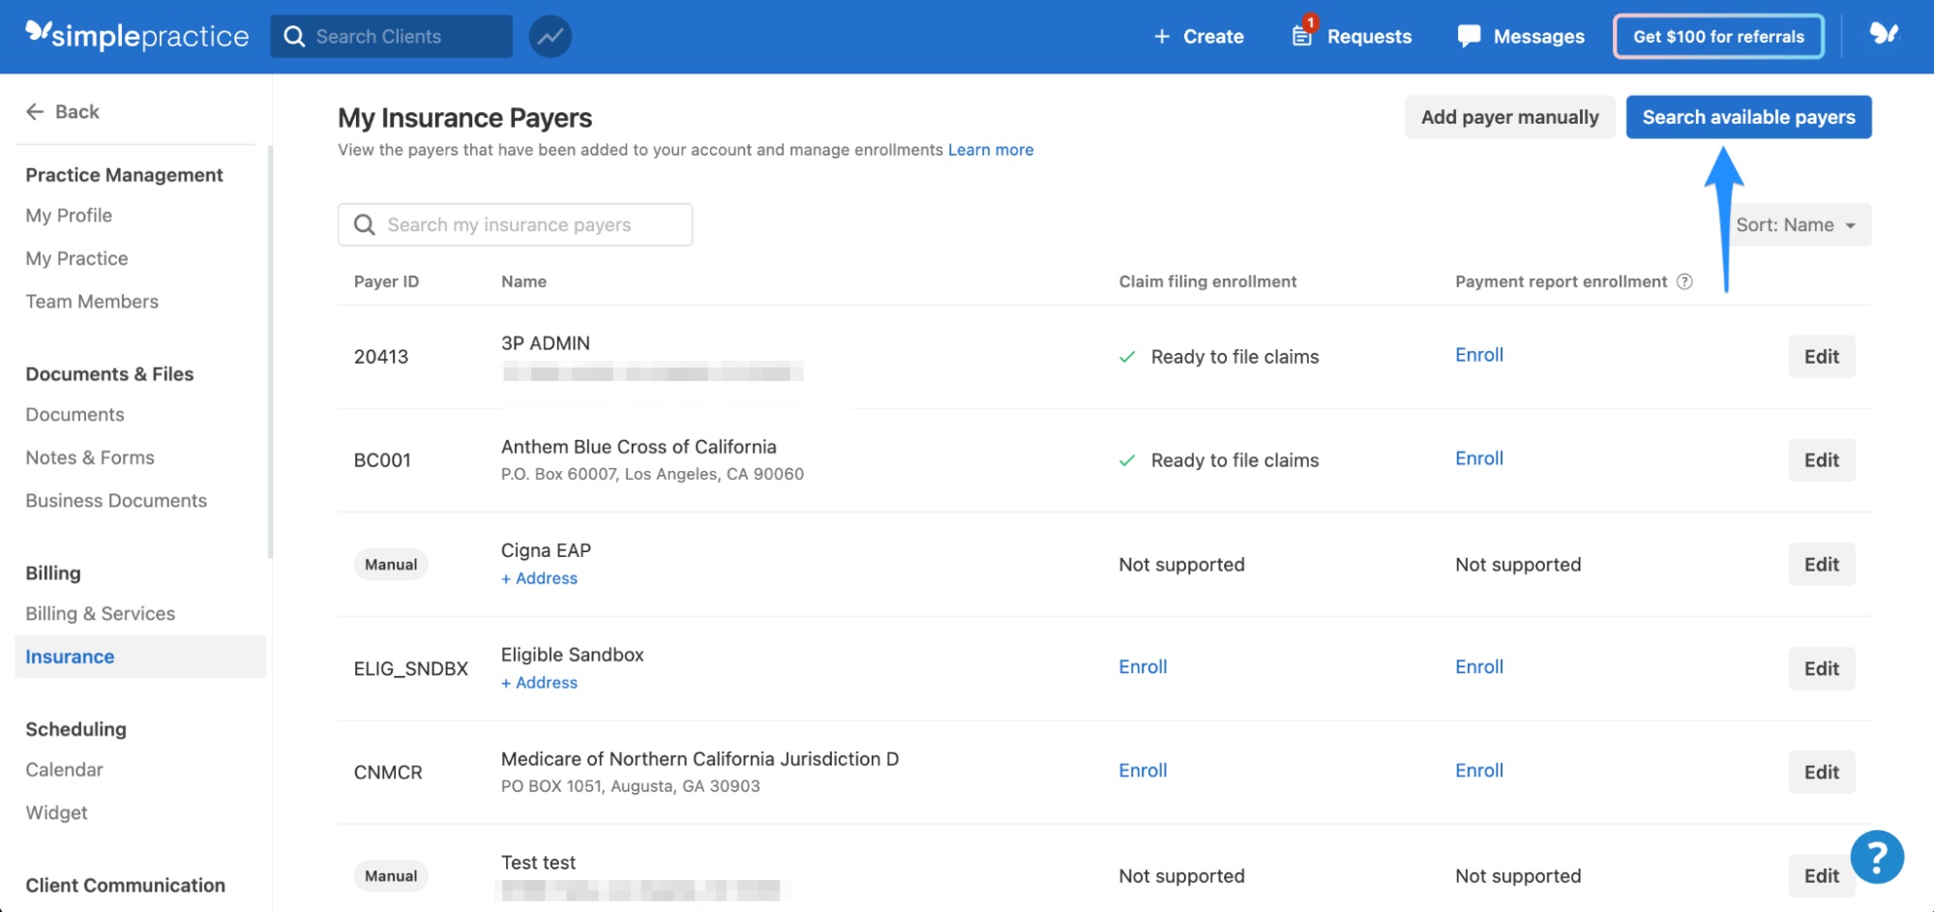
Task: Click payer ID 20413
Action: [x=381, y=357]
